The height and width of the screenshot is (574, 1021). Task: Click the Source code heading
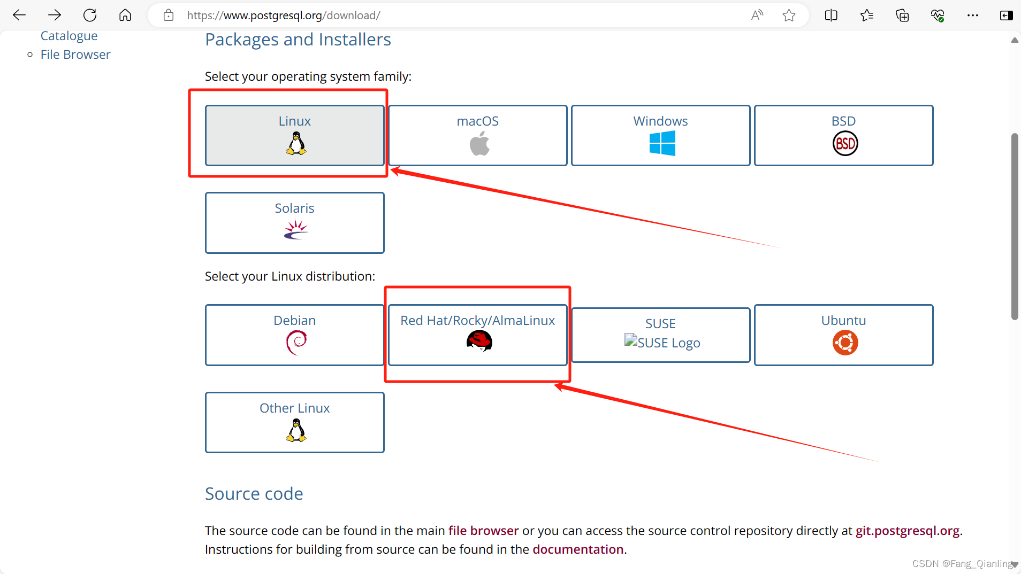254,494
